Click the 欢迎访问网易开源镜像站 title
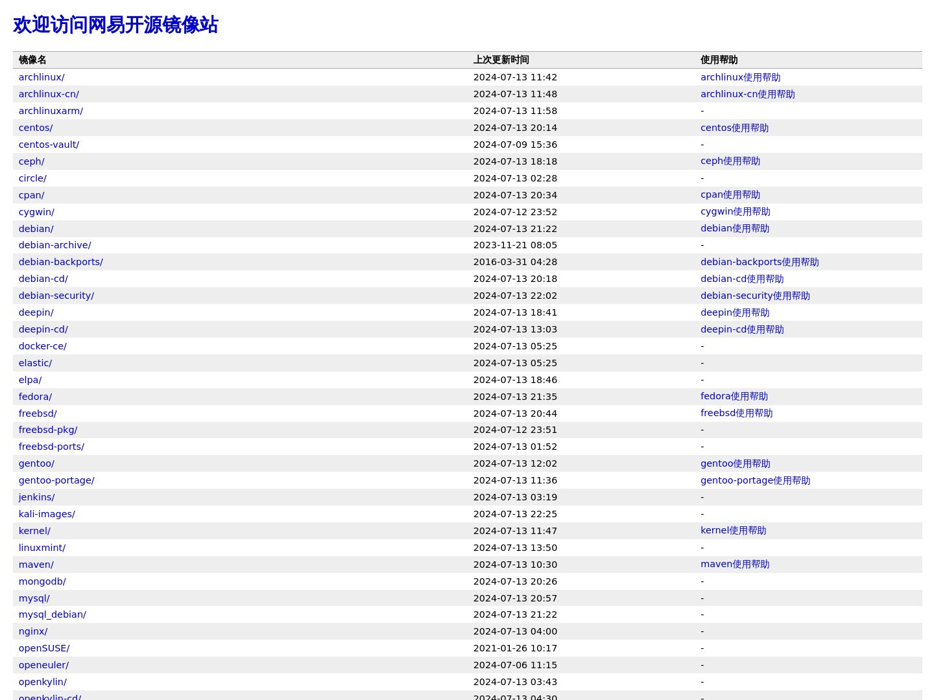Screen dimensions: 934x700 tap(115, 25)
